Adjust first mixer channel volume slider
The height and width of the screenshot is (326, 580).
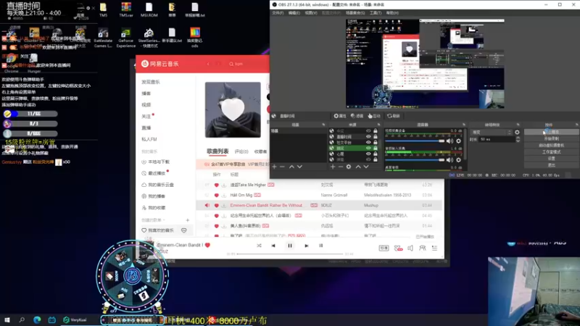click(415, 141)
